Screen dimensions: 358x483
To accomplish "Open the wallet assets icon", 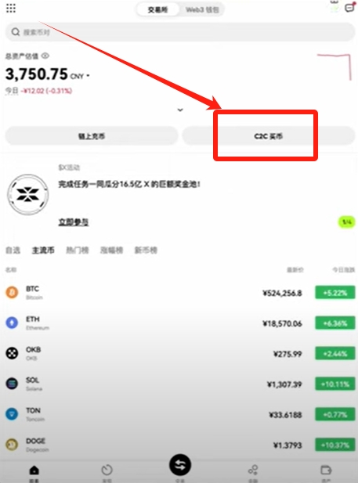I will tap(326, 470).
